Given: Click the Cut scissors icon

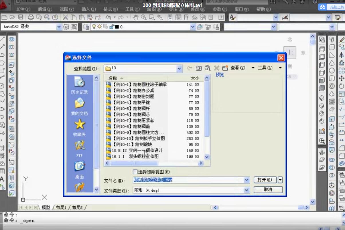Looking at the screenshot, I should [x=65, y=17].
